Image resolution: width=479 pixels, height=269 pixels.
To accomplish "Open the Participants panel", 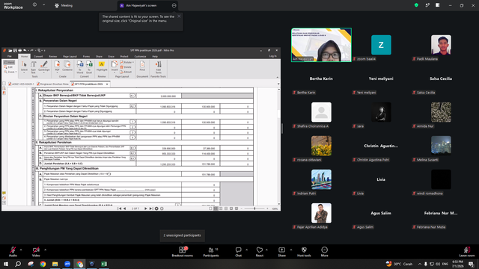I will pos(211,252).
